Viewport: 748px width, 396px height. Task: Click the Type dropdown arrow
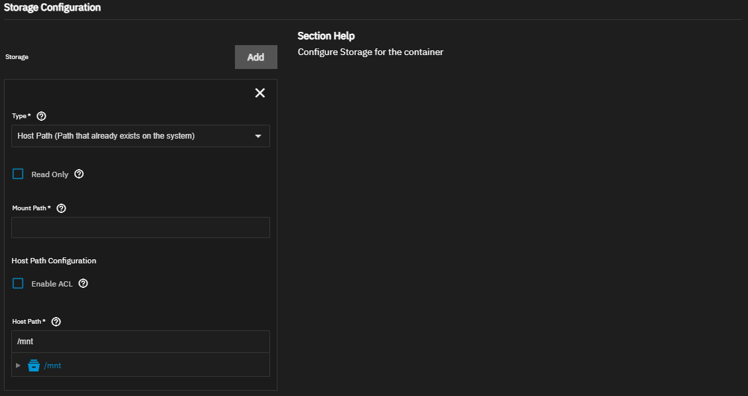[258, 136]
